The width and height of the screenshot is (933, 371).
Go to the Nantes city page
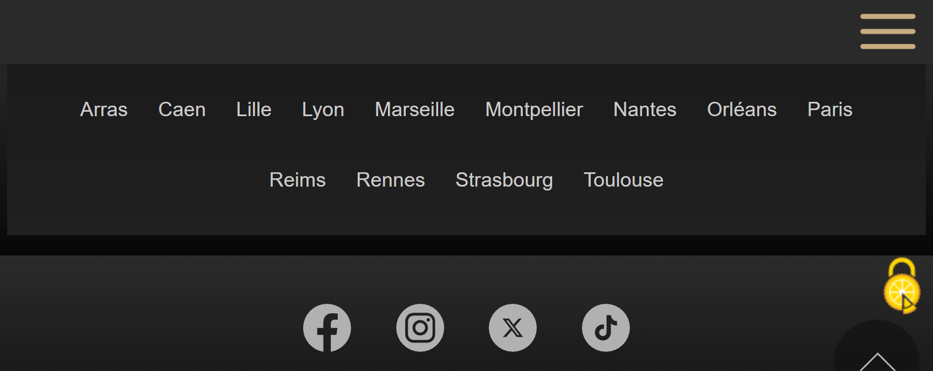[645, 110]
